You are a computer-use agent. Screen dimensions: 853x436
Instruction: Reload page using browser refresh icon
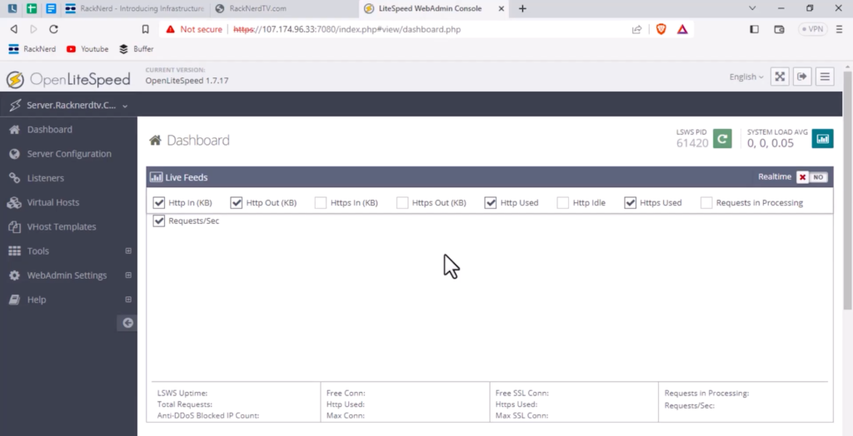click(53, 29)
